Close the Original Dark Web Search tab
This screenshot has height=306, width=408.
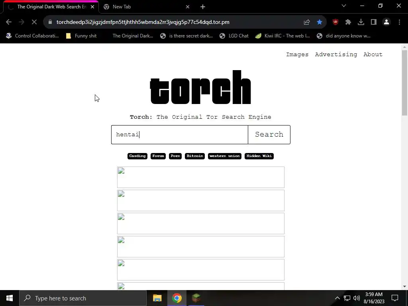[x=92, y=7]
